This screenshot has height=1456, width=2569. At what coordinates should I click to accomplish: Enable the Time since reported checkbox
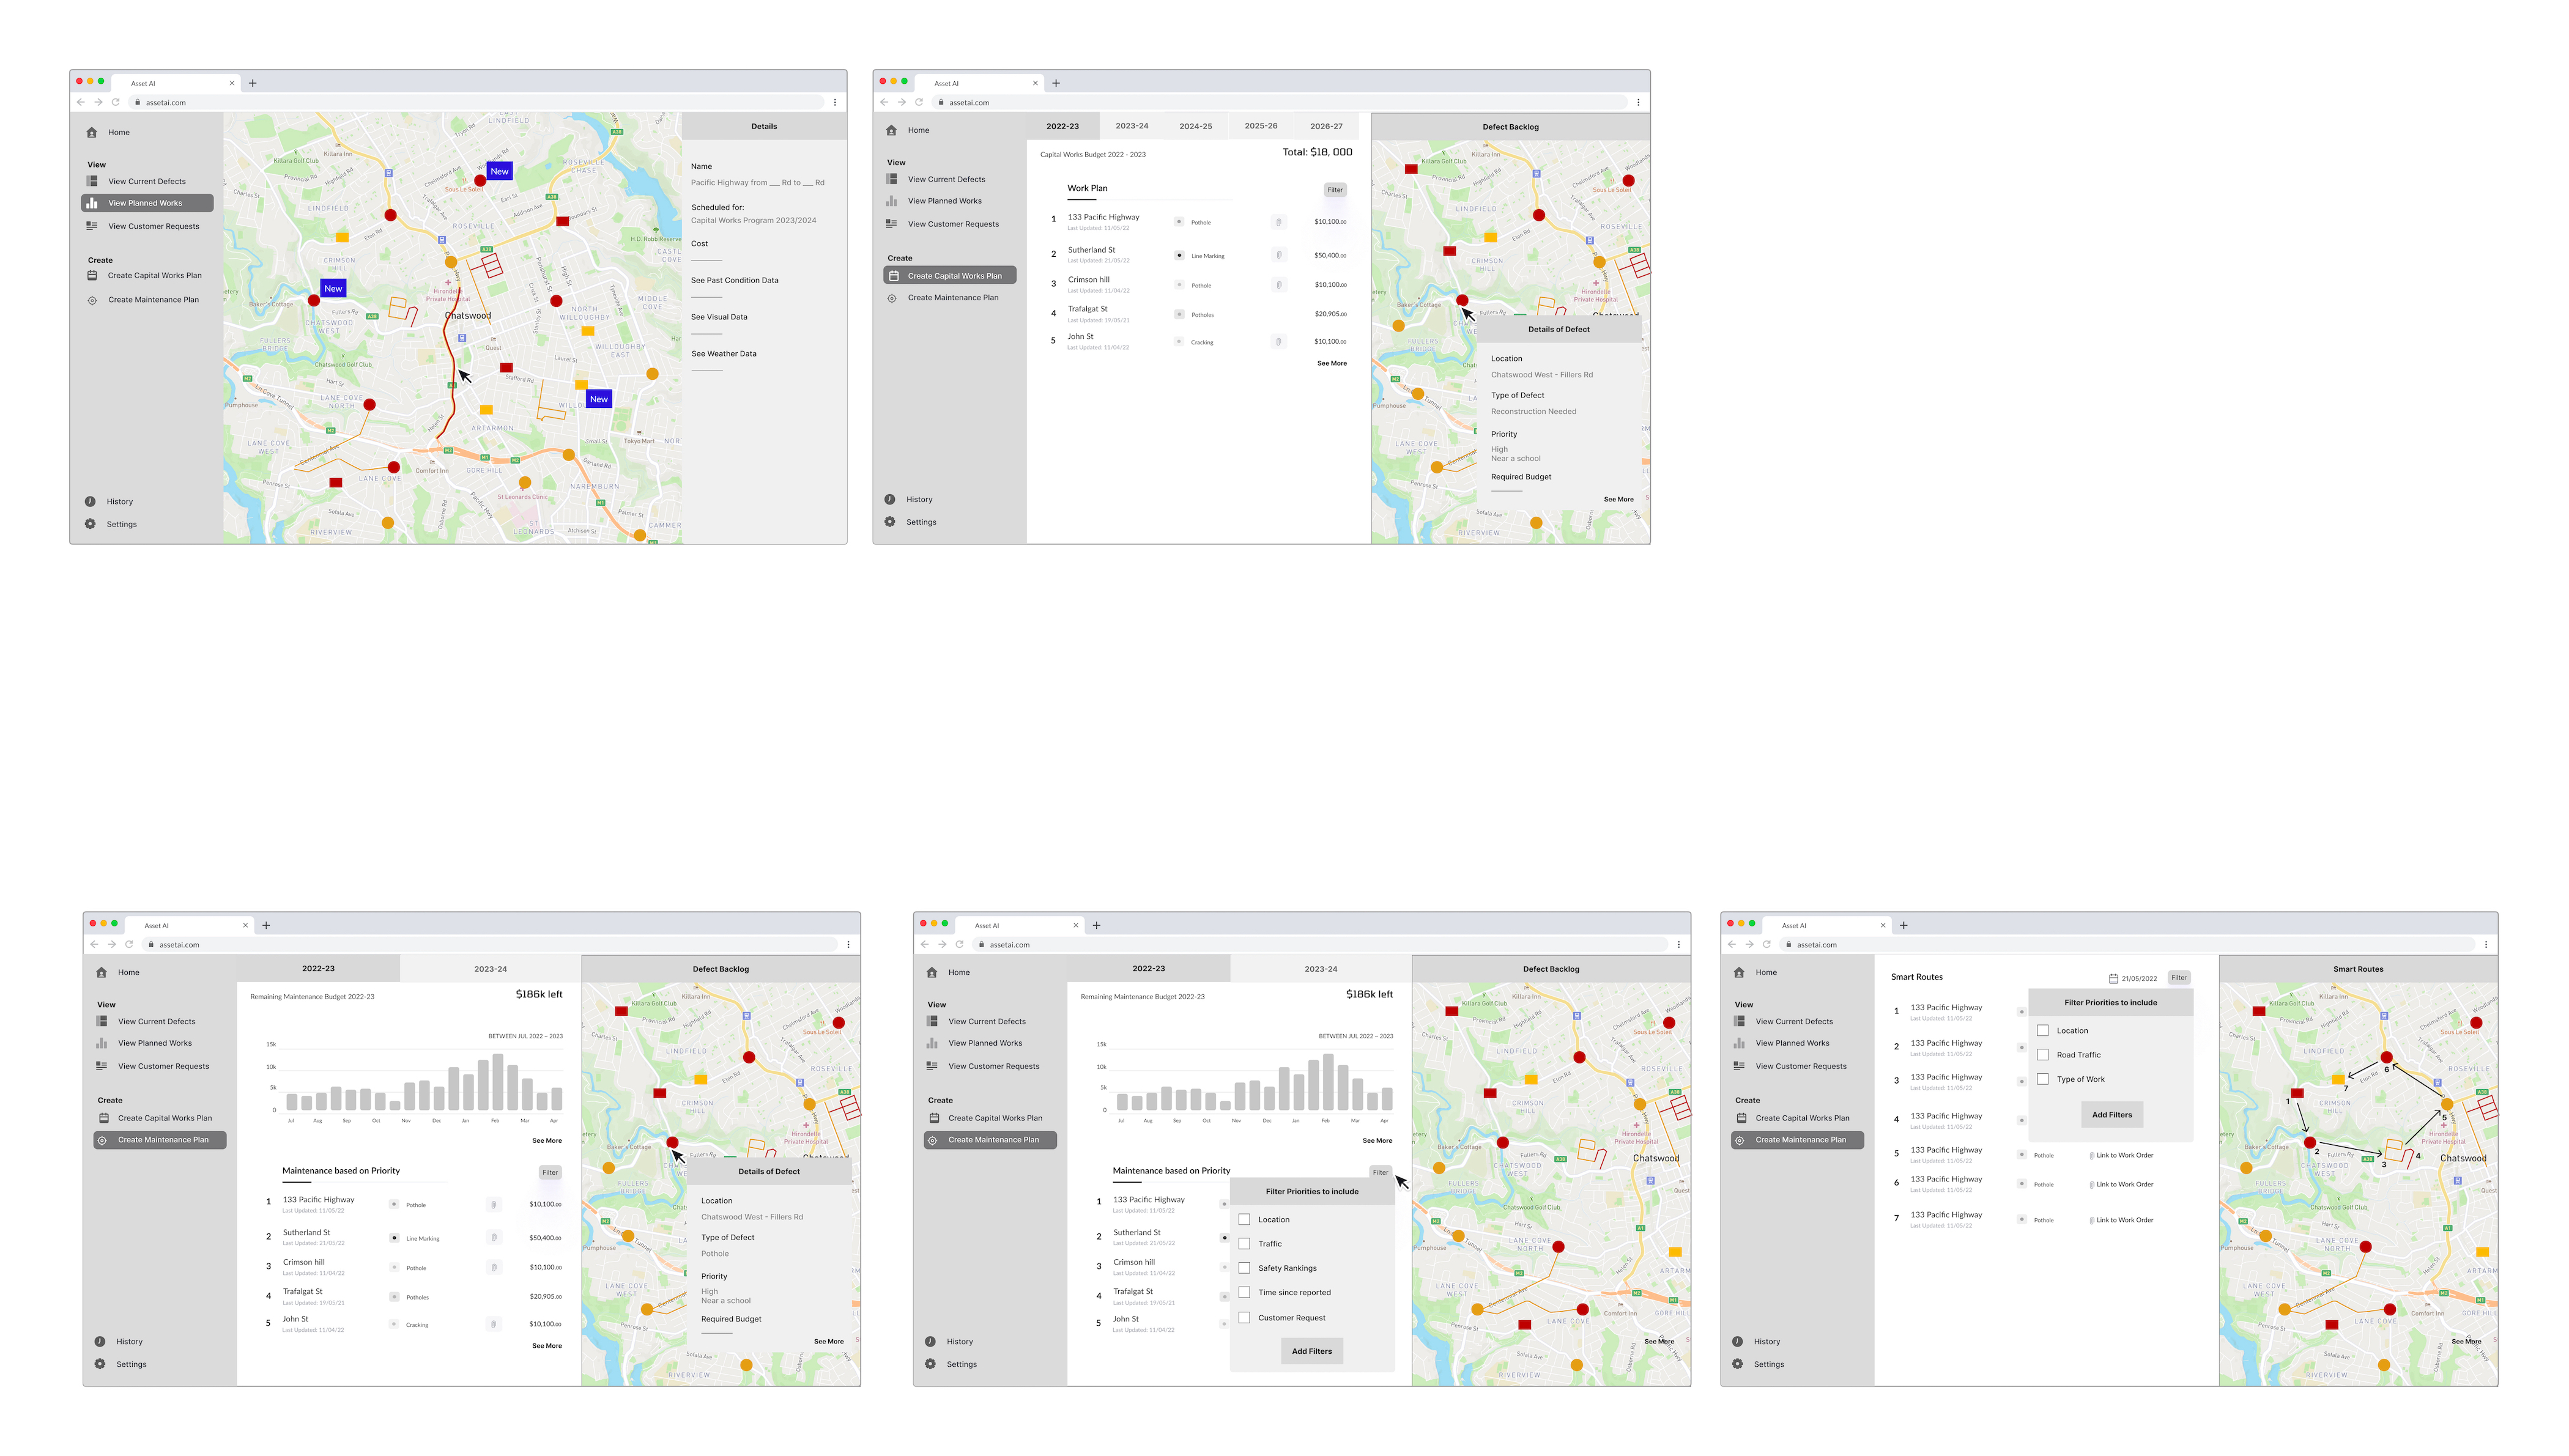coord(1244,1292)
